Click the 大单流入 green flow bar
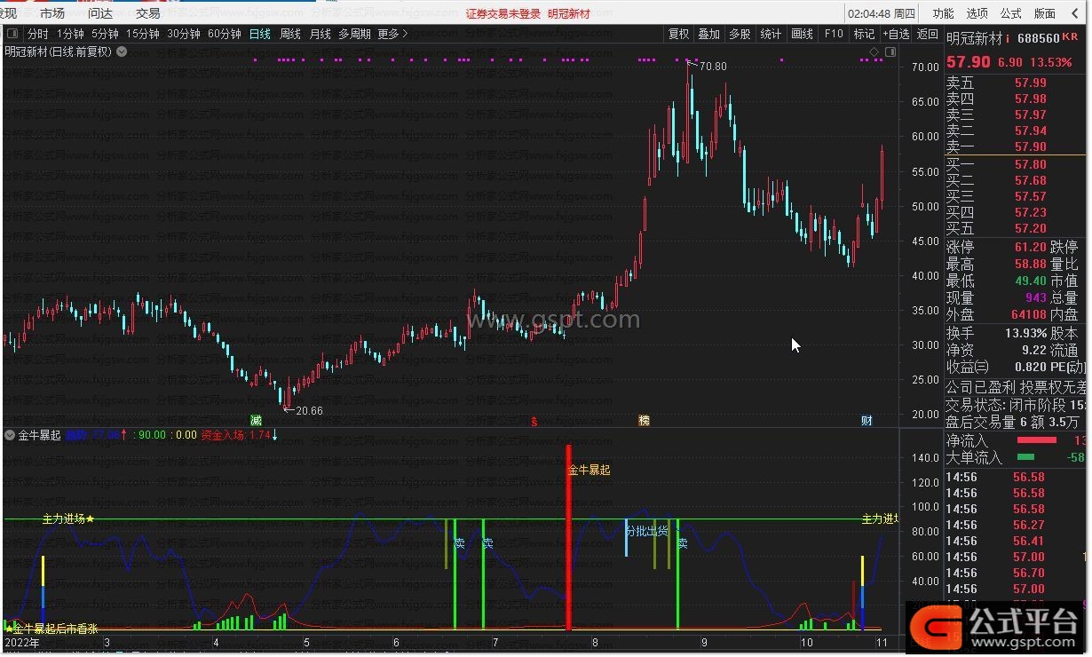Screen dimensions: 1092x657 (x=1025, y=456)
